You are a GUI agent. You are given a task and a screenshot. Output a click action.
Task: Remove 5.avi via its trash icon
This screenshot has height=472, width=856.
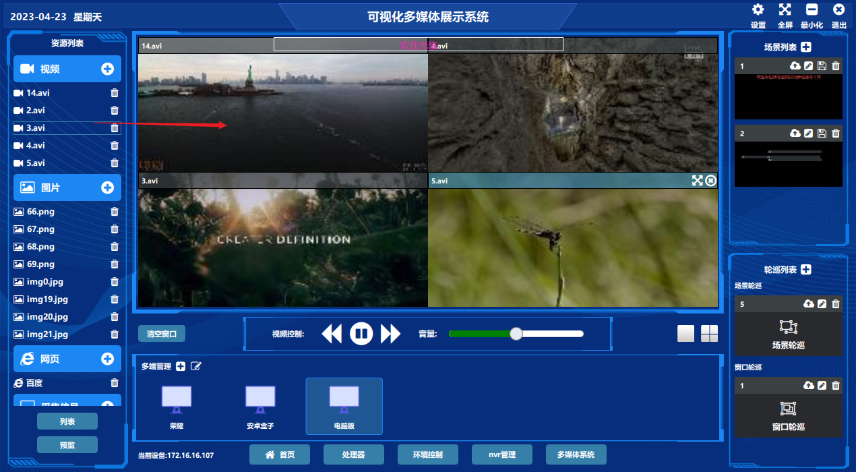(x=115, y=163)
